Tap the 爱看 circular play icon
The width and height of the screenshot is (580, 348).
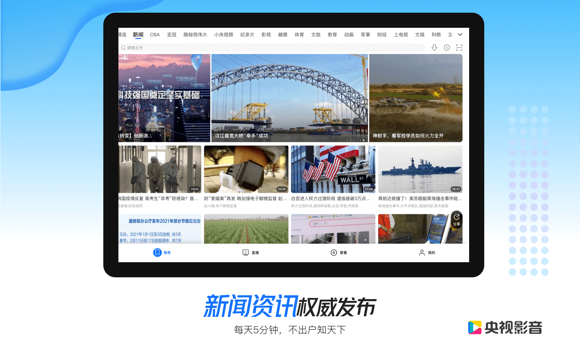tap(334, 253)
